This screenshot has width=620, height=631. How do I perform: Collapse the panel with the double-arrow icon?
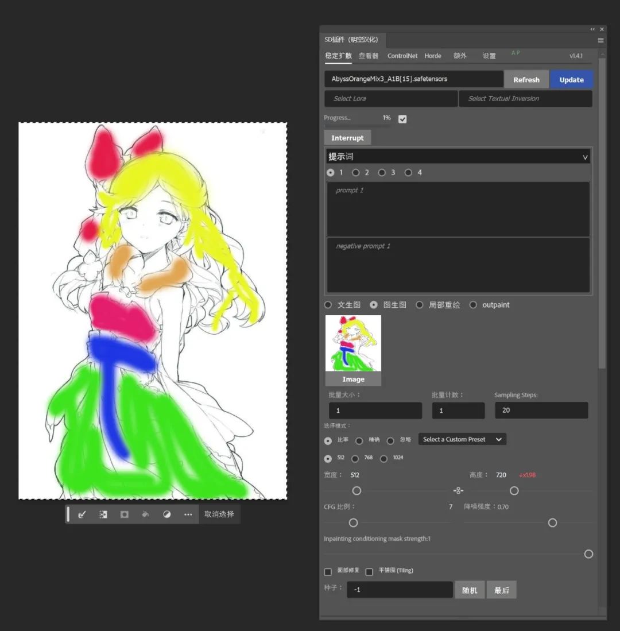(x=592, y=29)
